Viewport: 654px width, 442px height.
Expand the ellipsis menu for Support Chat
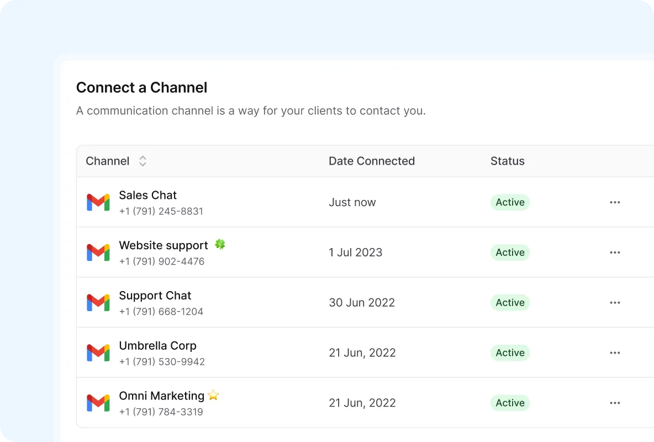click(615, 303)
